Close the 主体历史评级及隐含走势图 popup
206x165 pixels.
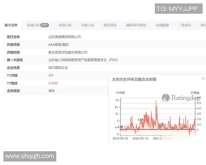point(203,79)
